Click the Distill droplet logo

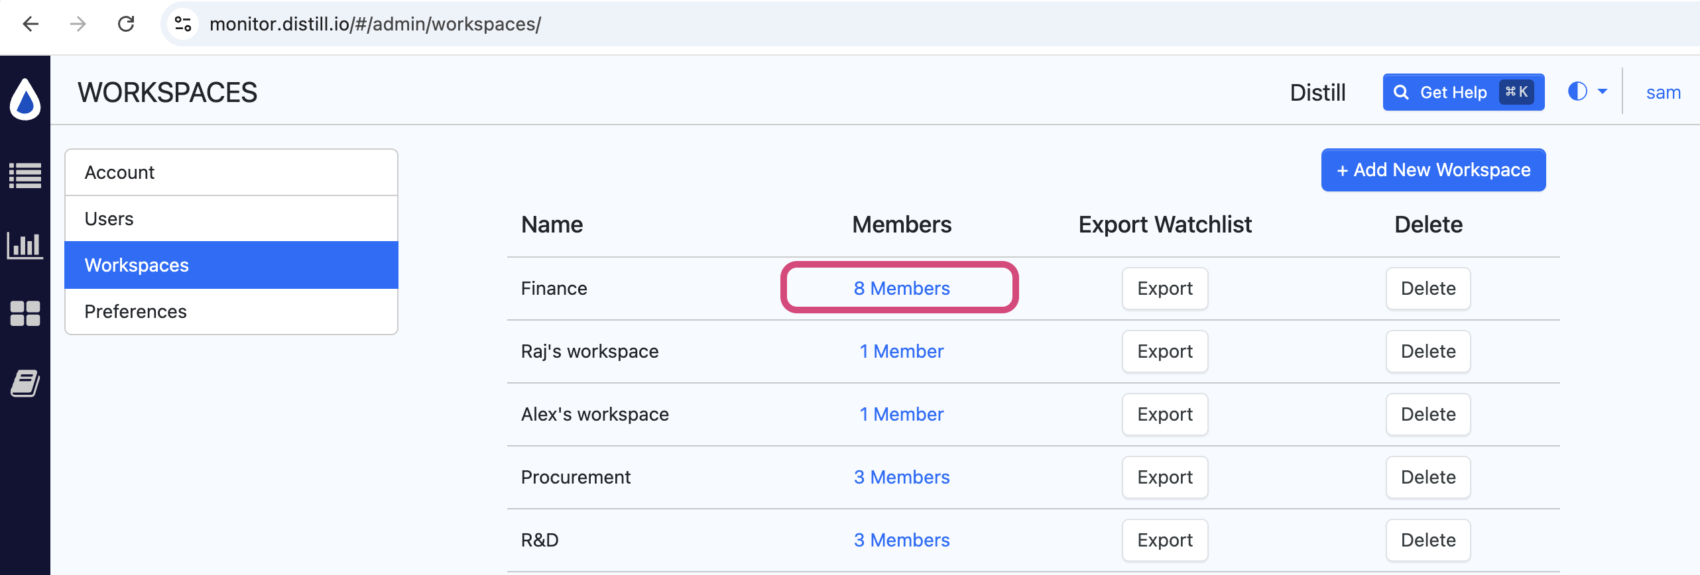(25, 99)
